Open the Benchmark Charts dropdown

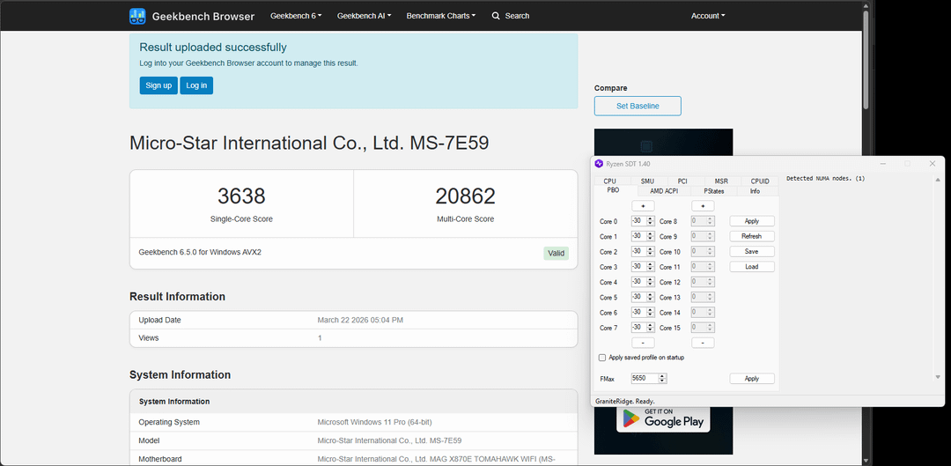(440, 16)
